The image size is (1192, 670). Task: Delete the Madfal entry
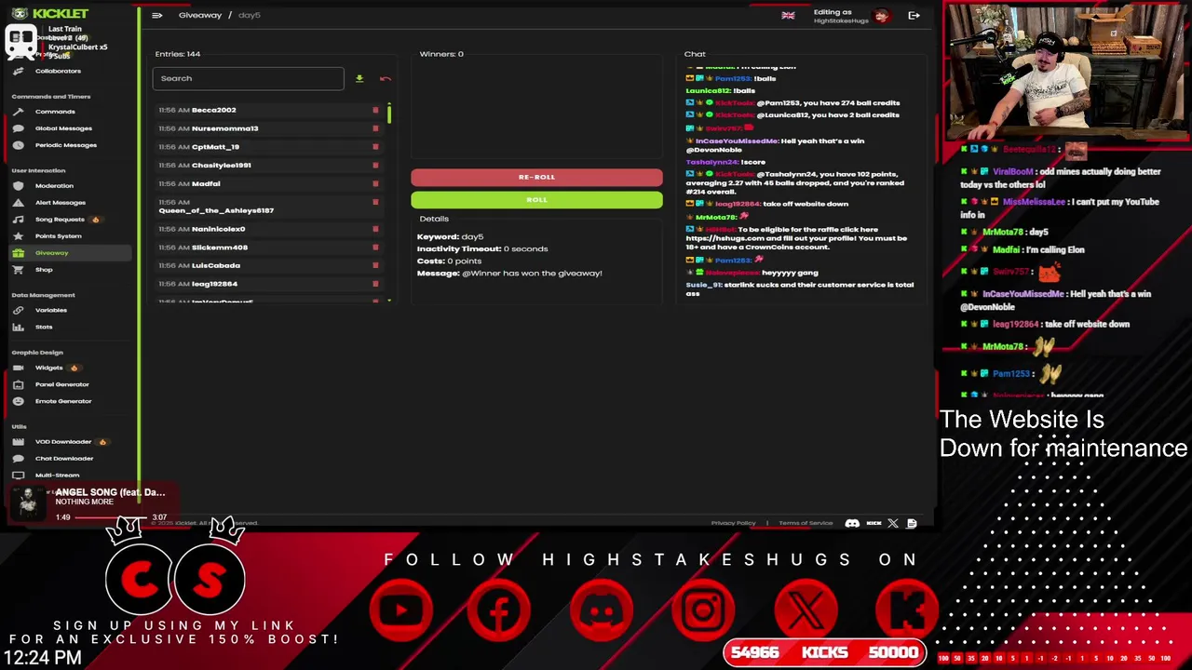click(x=375, y=184)
